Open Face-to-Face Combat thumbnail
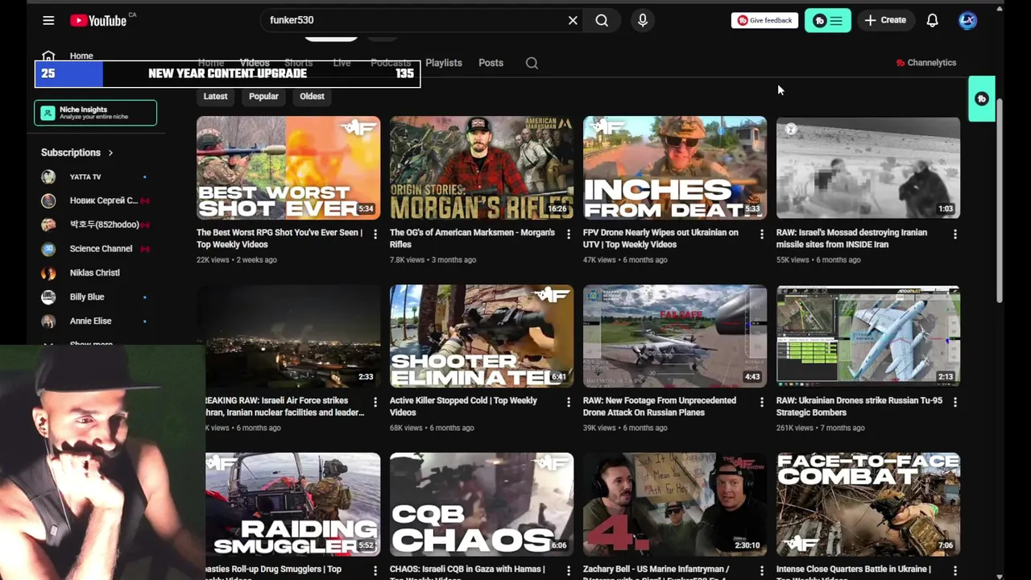This screenshot has width=1031, height=580. pos(868,504)
